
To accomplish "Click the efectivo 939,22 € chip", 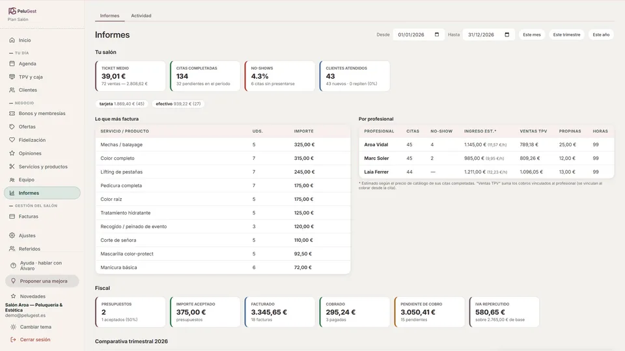I will tap(178, 104).
